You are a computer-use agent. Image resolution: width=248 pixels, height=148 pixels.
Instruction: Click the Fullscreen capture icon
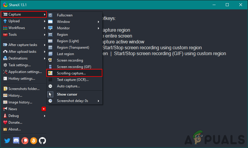50,15
